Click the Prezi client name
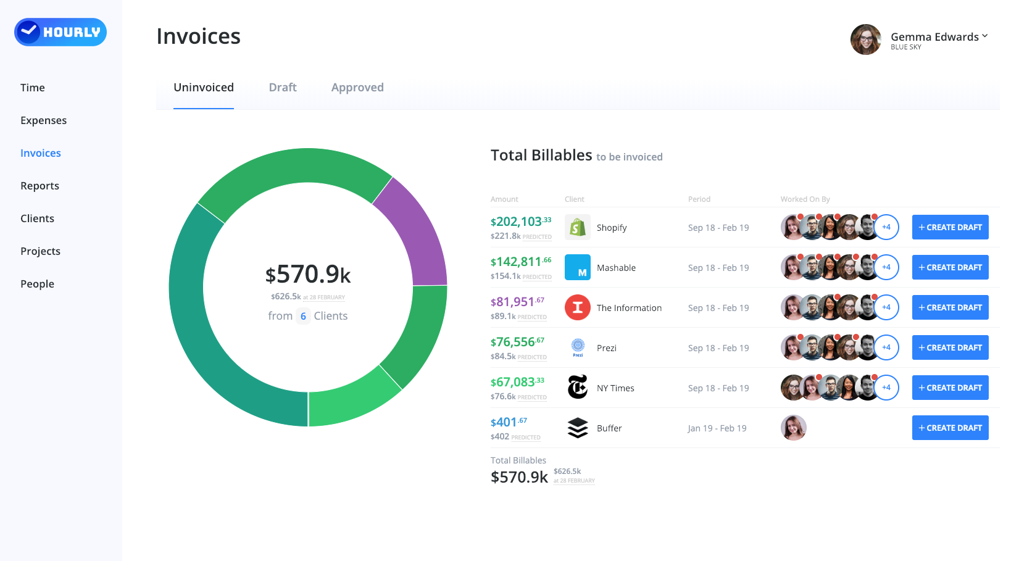Screen dimensions: 1019x561 click(x=607, y=348)
